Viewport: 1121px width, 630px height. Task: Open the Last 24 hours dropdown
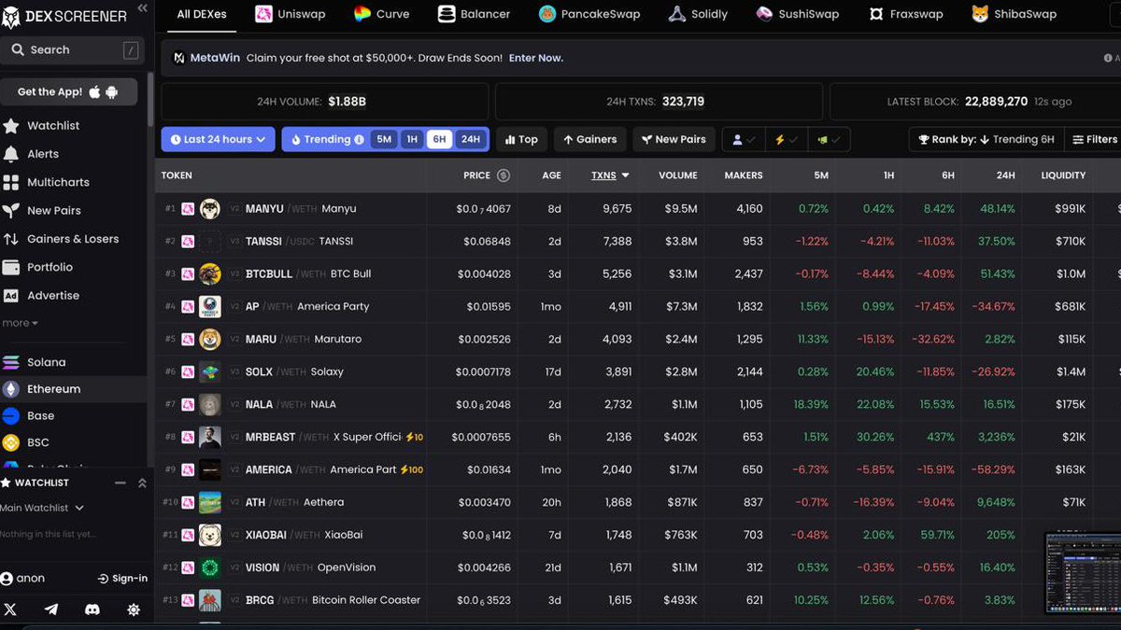pos(217,138)
